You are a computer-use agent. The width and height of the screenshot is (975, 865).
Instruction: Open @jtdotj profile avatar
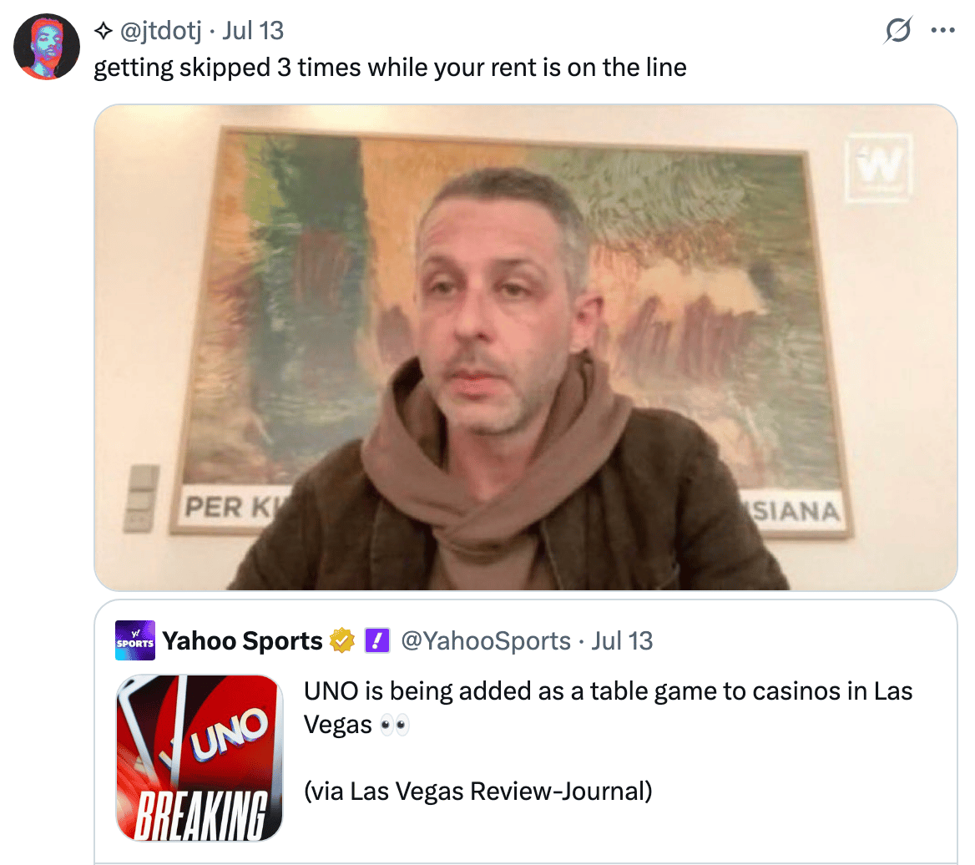(x=47, y=47)
